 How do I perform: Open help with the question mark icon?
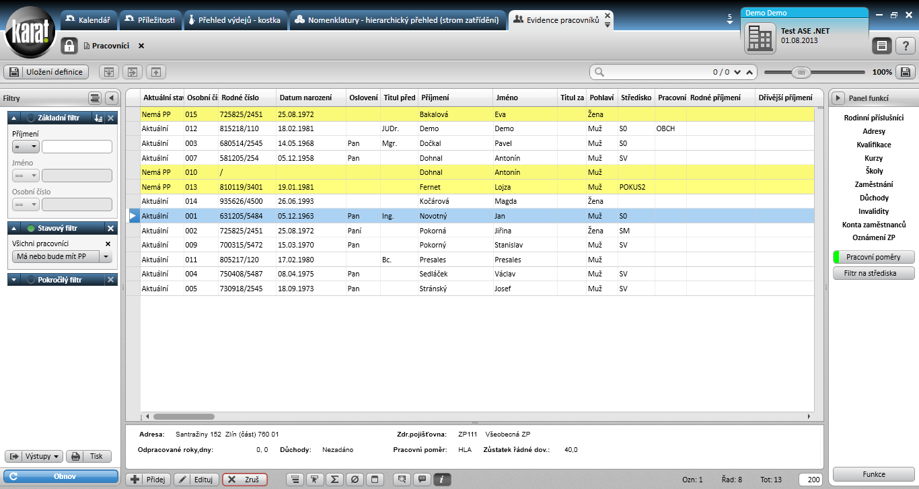[x=906, y=46]
